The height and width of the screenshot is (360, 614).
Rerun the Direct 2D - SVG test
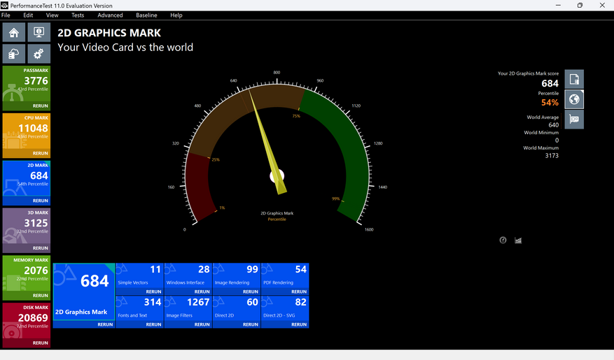click(x=299, y=324)
